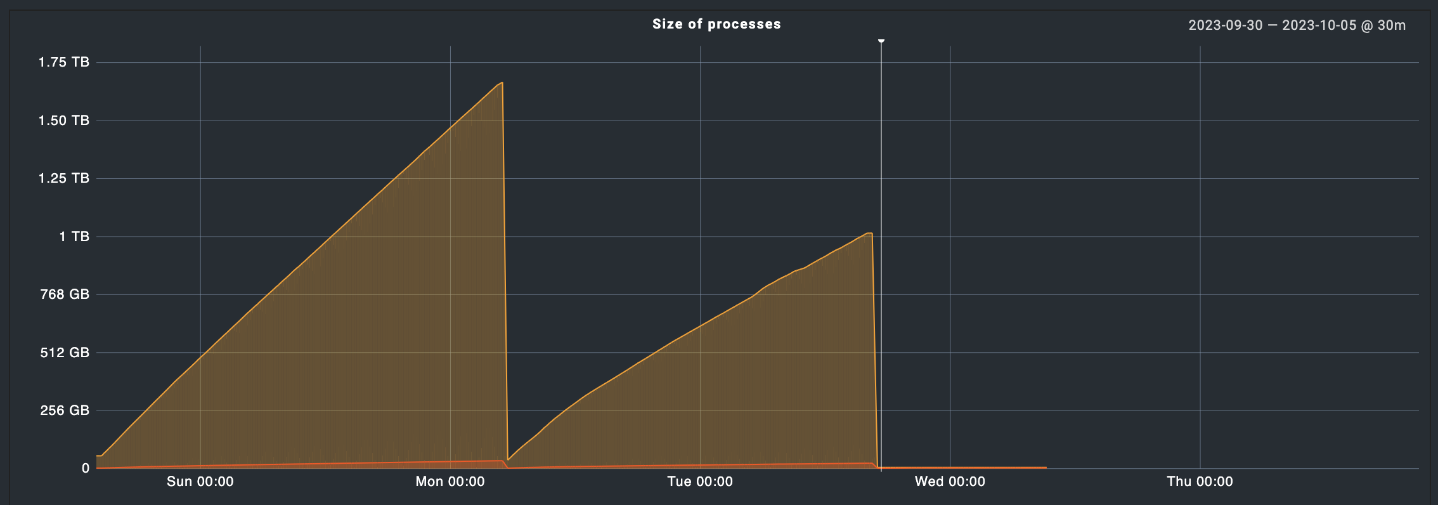The width and height of the screenshot is (1438, 505).
Task: Click the first peak of the yellow area
Action: [502, 83]
